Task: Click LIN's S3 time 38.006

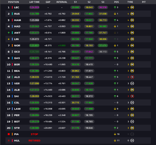Action: [x=103, y=39]
